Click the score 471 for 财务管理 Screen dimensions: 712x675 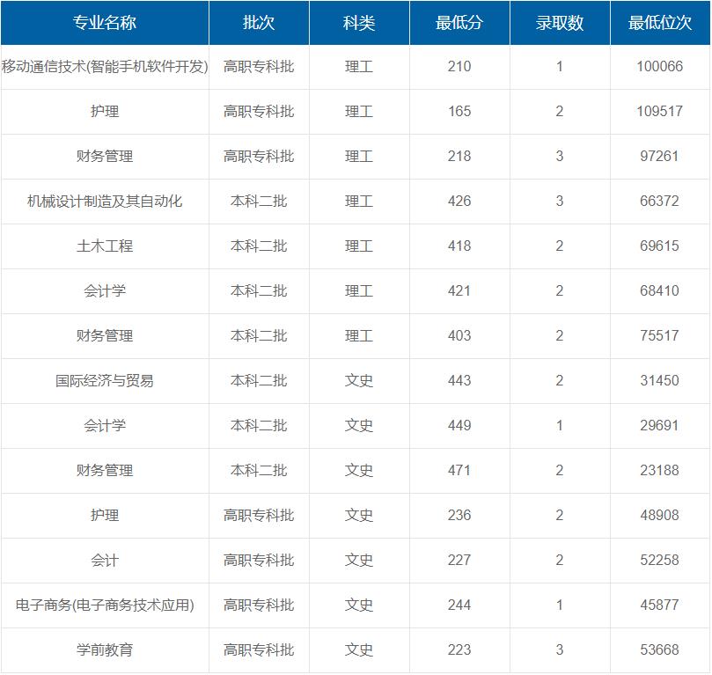(459, 471)
